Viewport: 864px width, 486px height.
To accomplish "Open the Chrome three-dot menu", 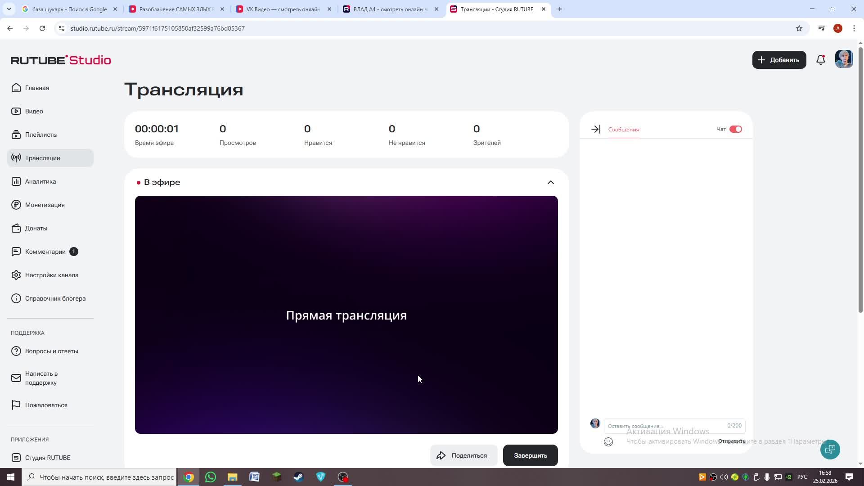I will coord(854,28).
